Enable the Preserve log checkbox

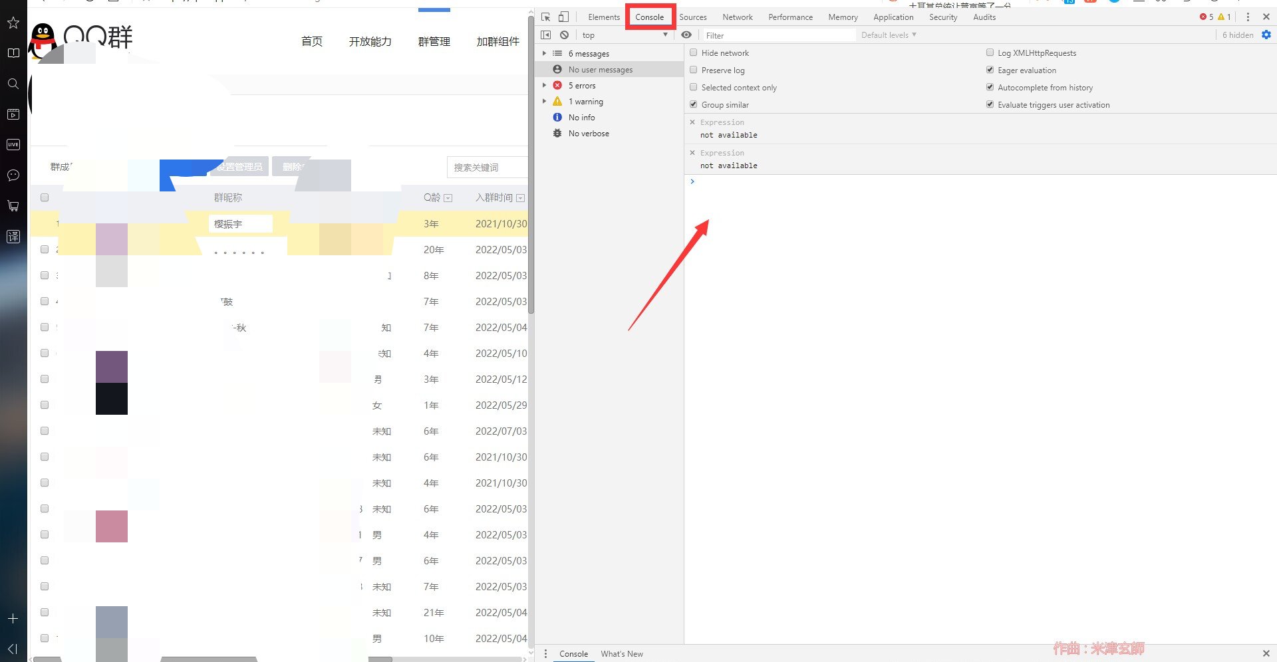coord(694,70)
